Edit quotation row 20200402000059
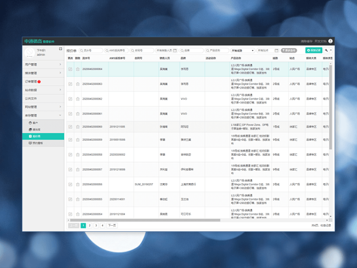 point(71,140)
